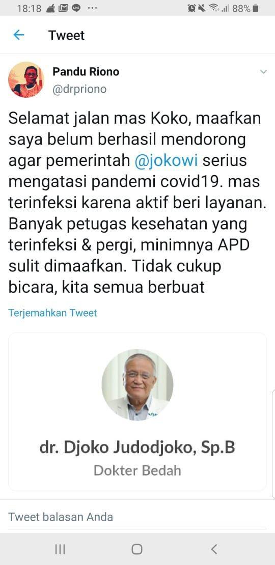Tap the Android recent apps icon
The image size is (275, 565).
coord(60,549)
